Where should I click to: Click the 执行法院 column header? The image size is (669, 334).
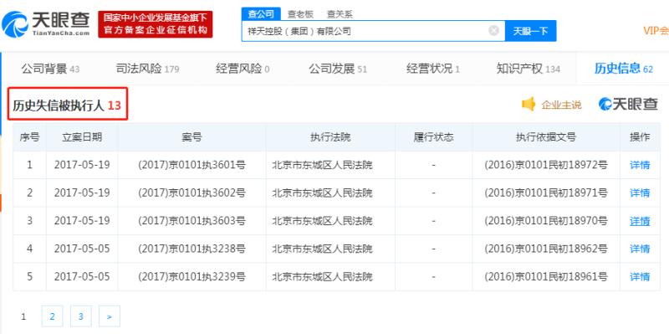pyautogui.click(x=330, y=137)
